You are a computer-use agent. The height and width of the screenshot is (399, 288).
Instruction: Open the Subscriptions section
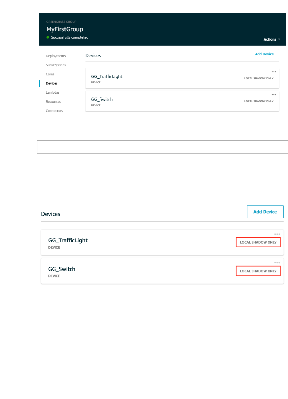point(56,65)
